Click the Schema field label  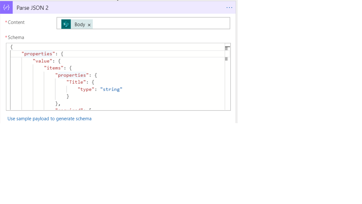point(15,37)
